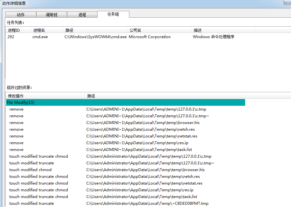Select the cmd.exe process row
The image size is (291, 207).
click(x=40, y=37)
